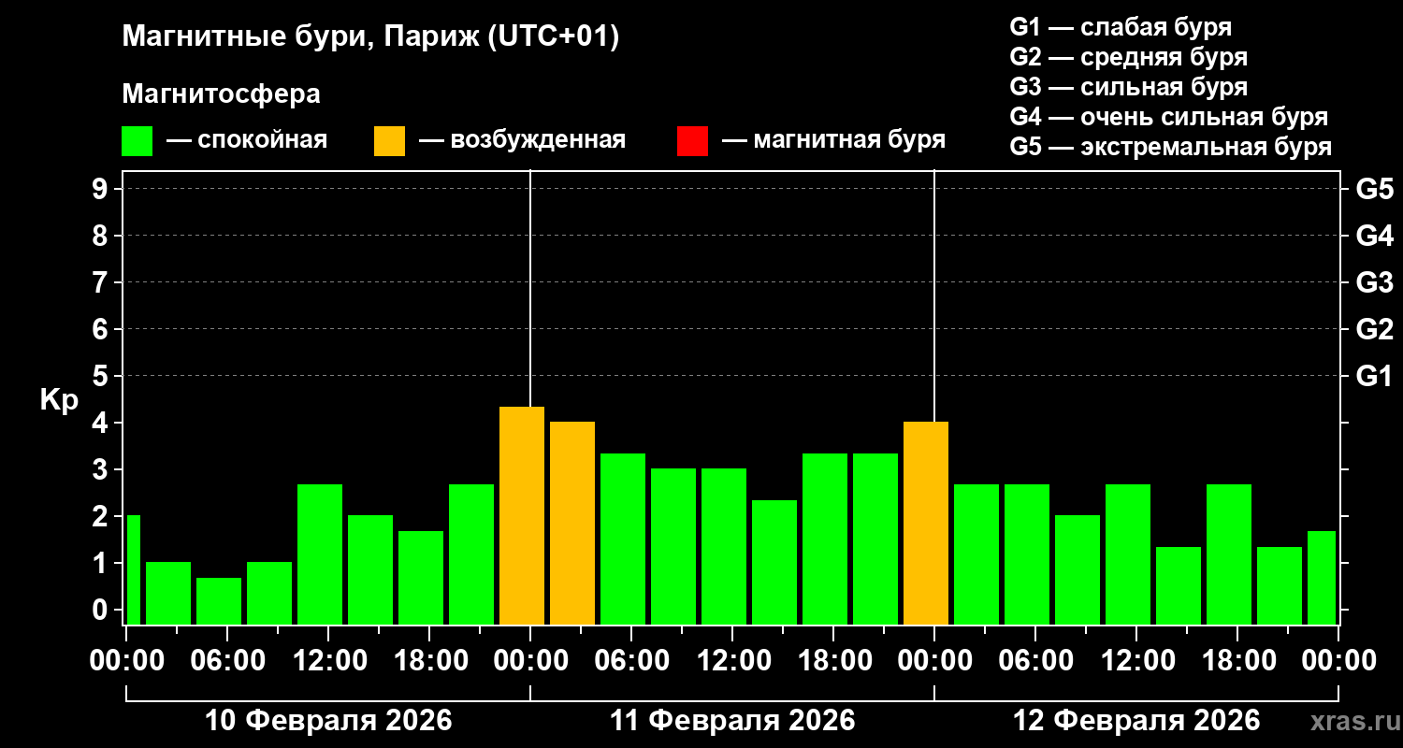Click "G5 — экстремальная буря" text
Image resolution: width=1403 pixels, height=748 pixels.
(1171, 147)
